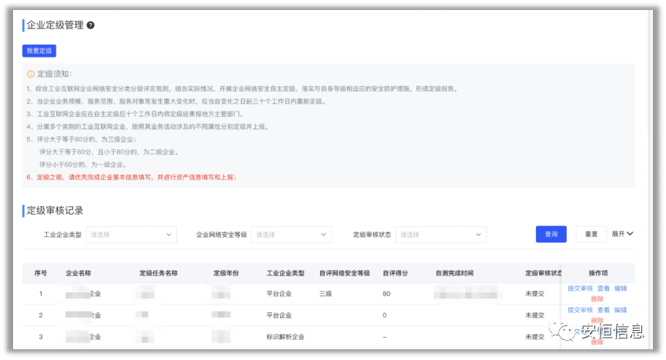666x360 pixels.
Task: Open the 企业网络安全等级 dropdown
Action: click(291, 235)
